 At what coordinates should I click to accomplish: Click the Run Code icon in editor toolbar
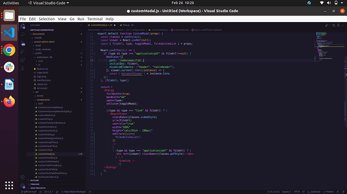(327, 25)
